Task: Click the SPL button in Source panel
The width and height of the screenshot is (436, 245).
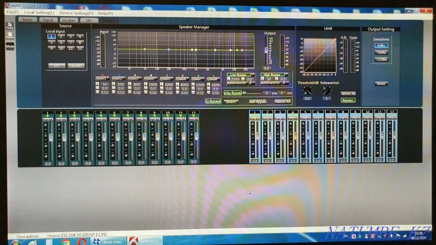Action: tap(57, 65)
